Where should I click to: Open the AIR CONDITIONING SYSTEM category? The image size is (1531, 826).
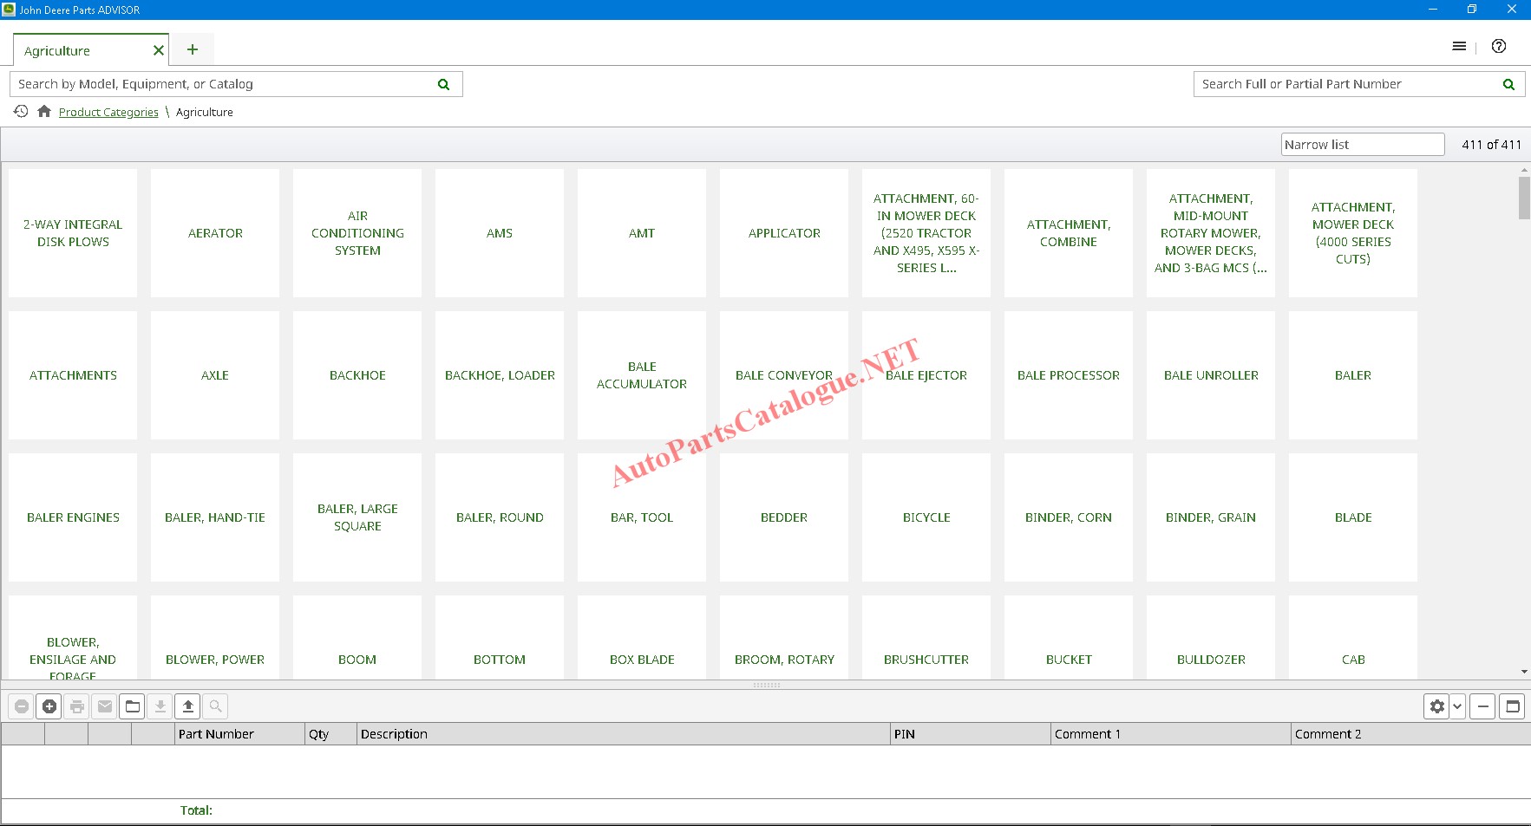coord(357,233)
